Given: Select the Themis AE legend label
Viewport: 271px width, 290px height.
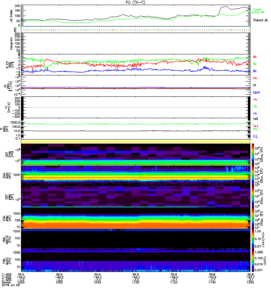Looking at the screenshot, I should tap(260, 20).
